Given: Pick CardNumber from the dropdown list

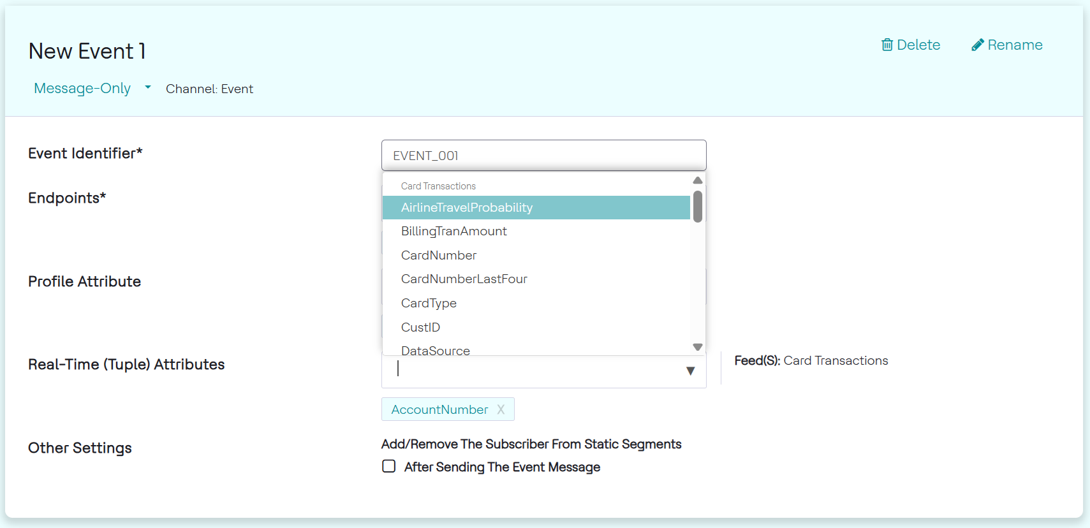Looking at the screenshot, I should coord(439,255).
